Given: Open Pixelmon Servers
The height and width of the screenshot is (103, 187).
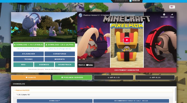Looking at the screenshot, I should coord(72,77).
